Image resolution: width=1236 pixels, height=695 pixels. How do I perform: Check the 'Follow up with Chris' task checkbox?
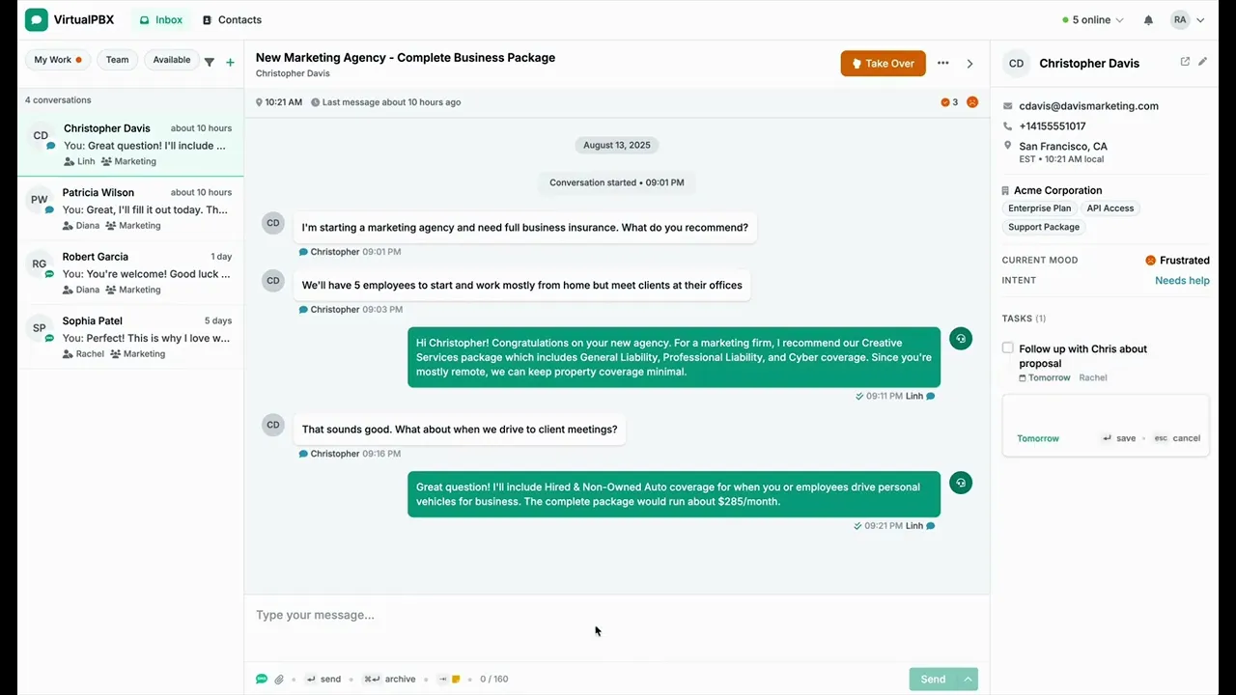point(1008,348)
